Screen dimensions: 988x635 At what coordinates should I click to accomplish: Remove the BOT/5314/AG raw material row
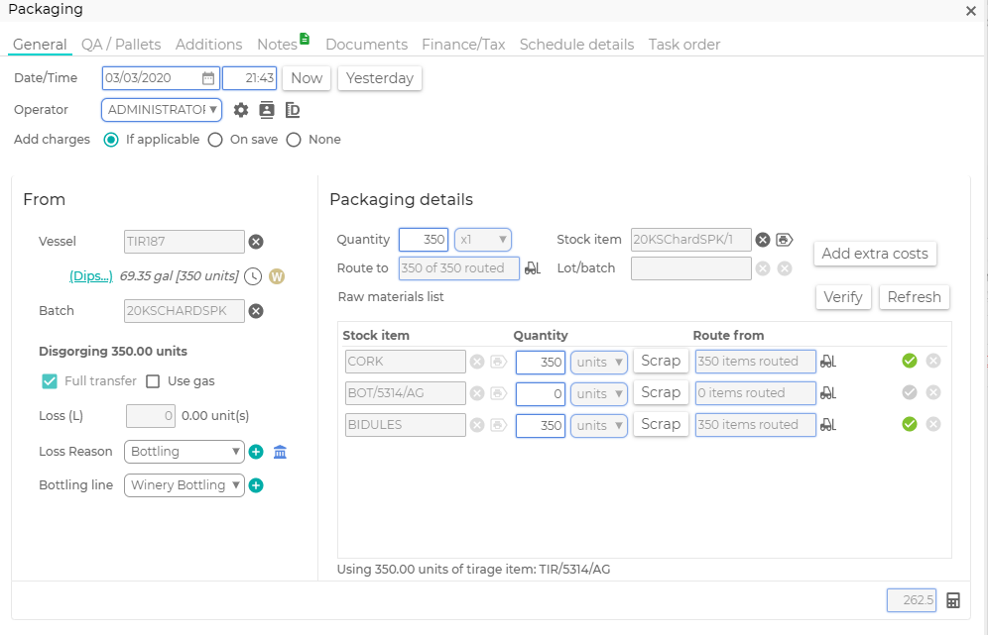tap(933, 392)
